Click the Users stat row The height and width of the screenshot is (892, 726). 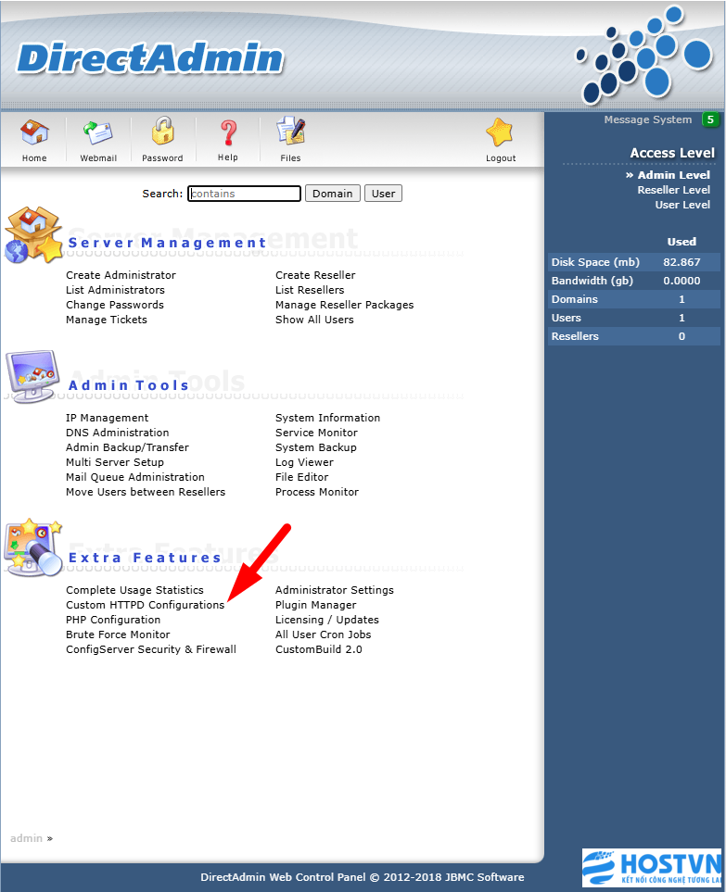click(634, 318)
